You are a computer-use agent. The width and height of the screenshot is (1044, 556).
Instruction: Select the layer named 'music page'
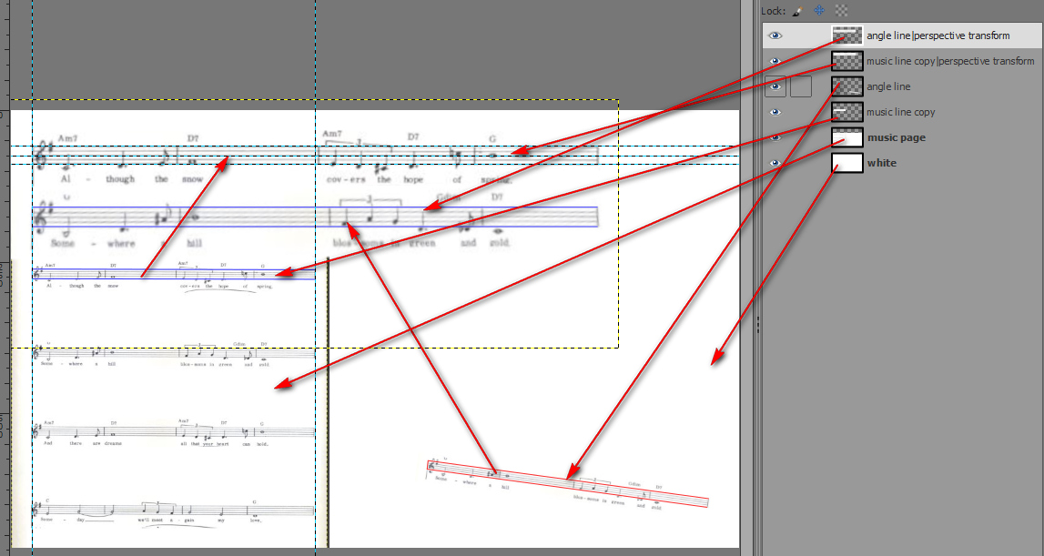pos(897,137)
